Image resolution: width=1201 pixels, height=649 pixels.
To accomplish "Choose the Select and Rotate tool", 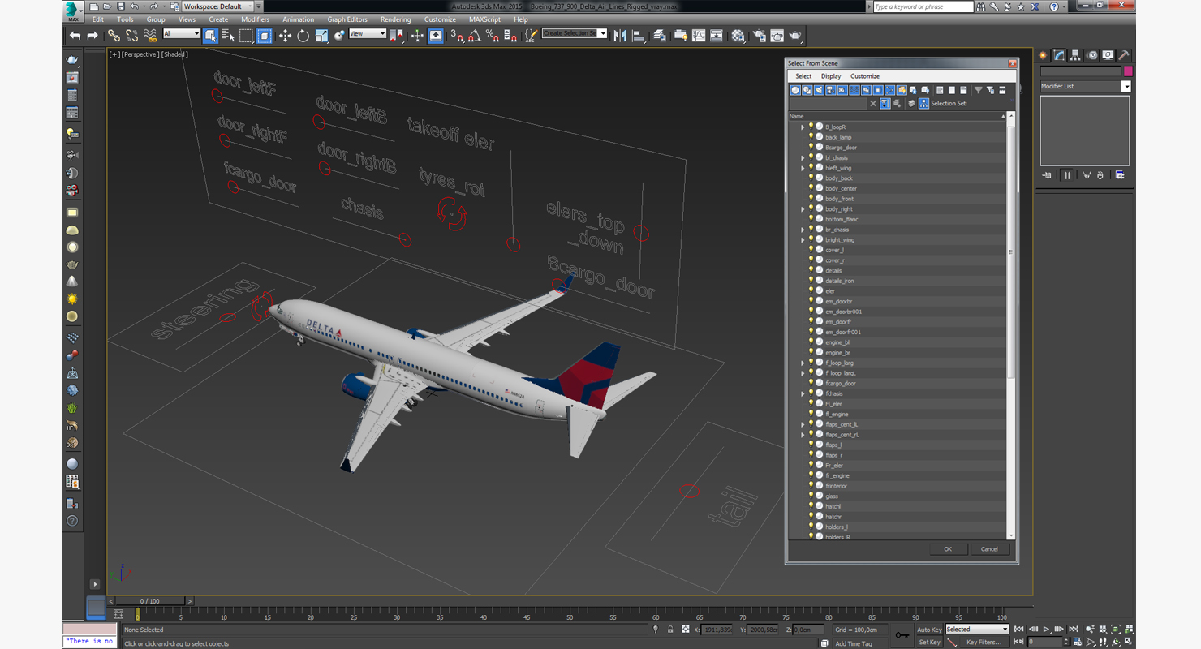I will (303, 36).
